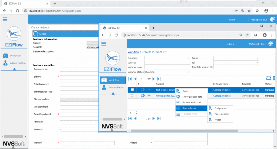The image size is (277, 149).
Task: Click the gear icon in Official Letter row
Action: coord(143,96)
